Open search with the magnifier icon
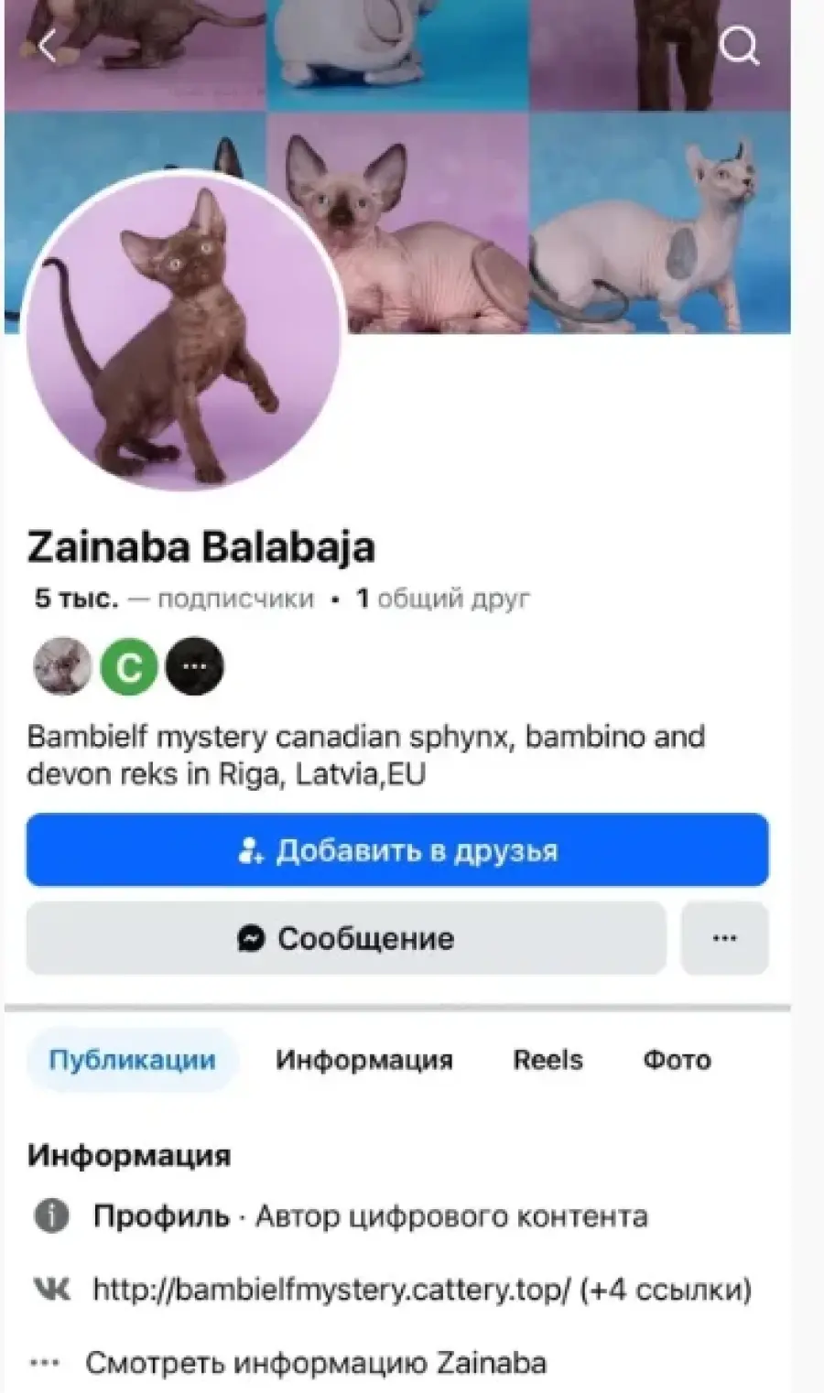 [x=738, y=45]
